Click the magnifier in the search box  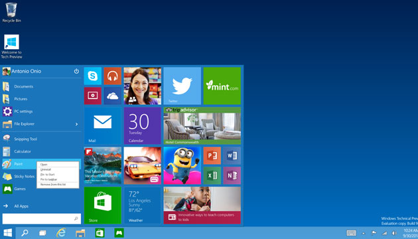click(76, 218)
